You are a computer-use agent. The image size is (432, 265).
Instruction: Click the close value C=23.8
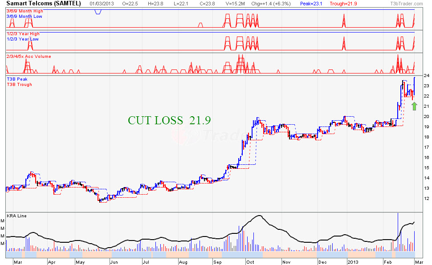(207, 4)
